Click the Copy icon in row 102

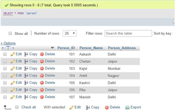pos(26,61)
